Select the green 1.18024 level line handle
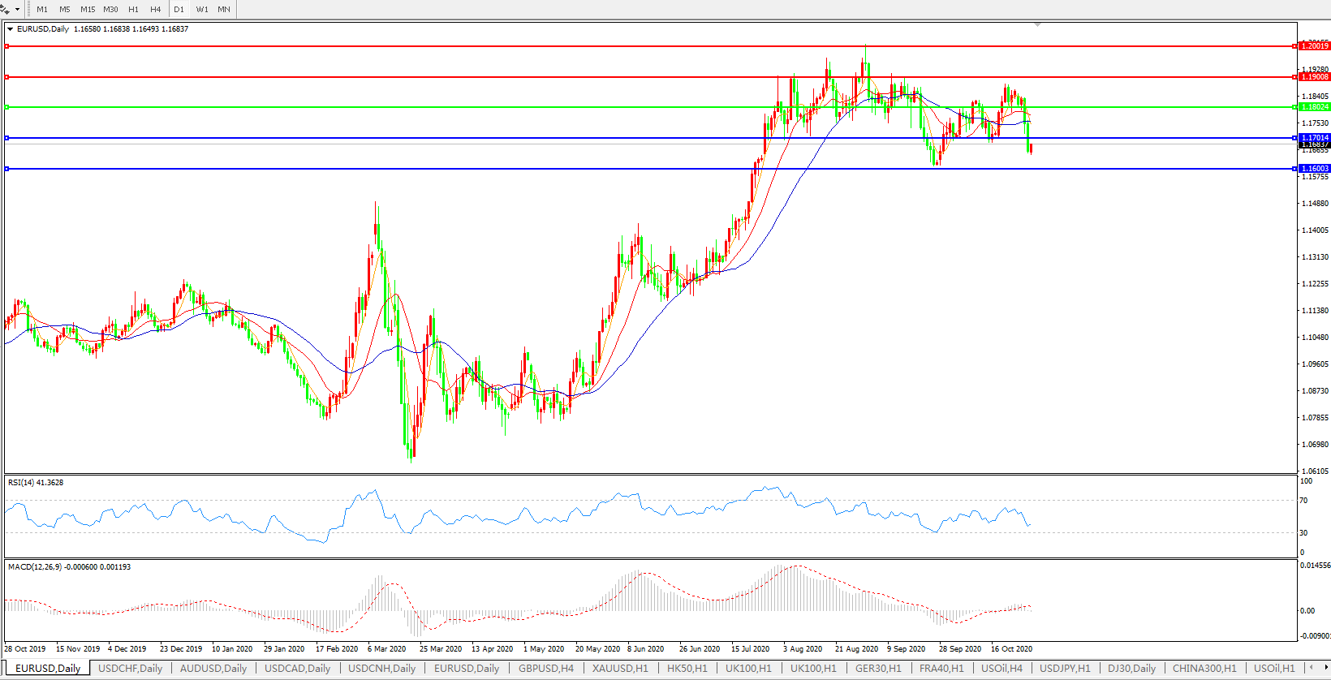1331x680 pixels. pyautogui.click(x=7, y=107)
